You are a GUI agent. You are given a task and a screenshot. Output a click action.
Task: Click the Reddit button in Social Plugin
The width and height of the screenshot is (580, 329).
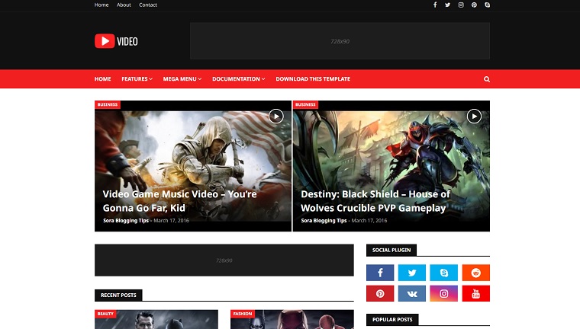pos(475,273)
